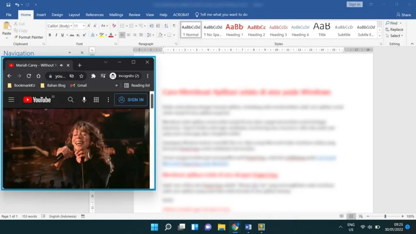The image size is (416, 234).
Task: Clear all formatting with eraser icon
Action: pos(114,26)
